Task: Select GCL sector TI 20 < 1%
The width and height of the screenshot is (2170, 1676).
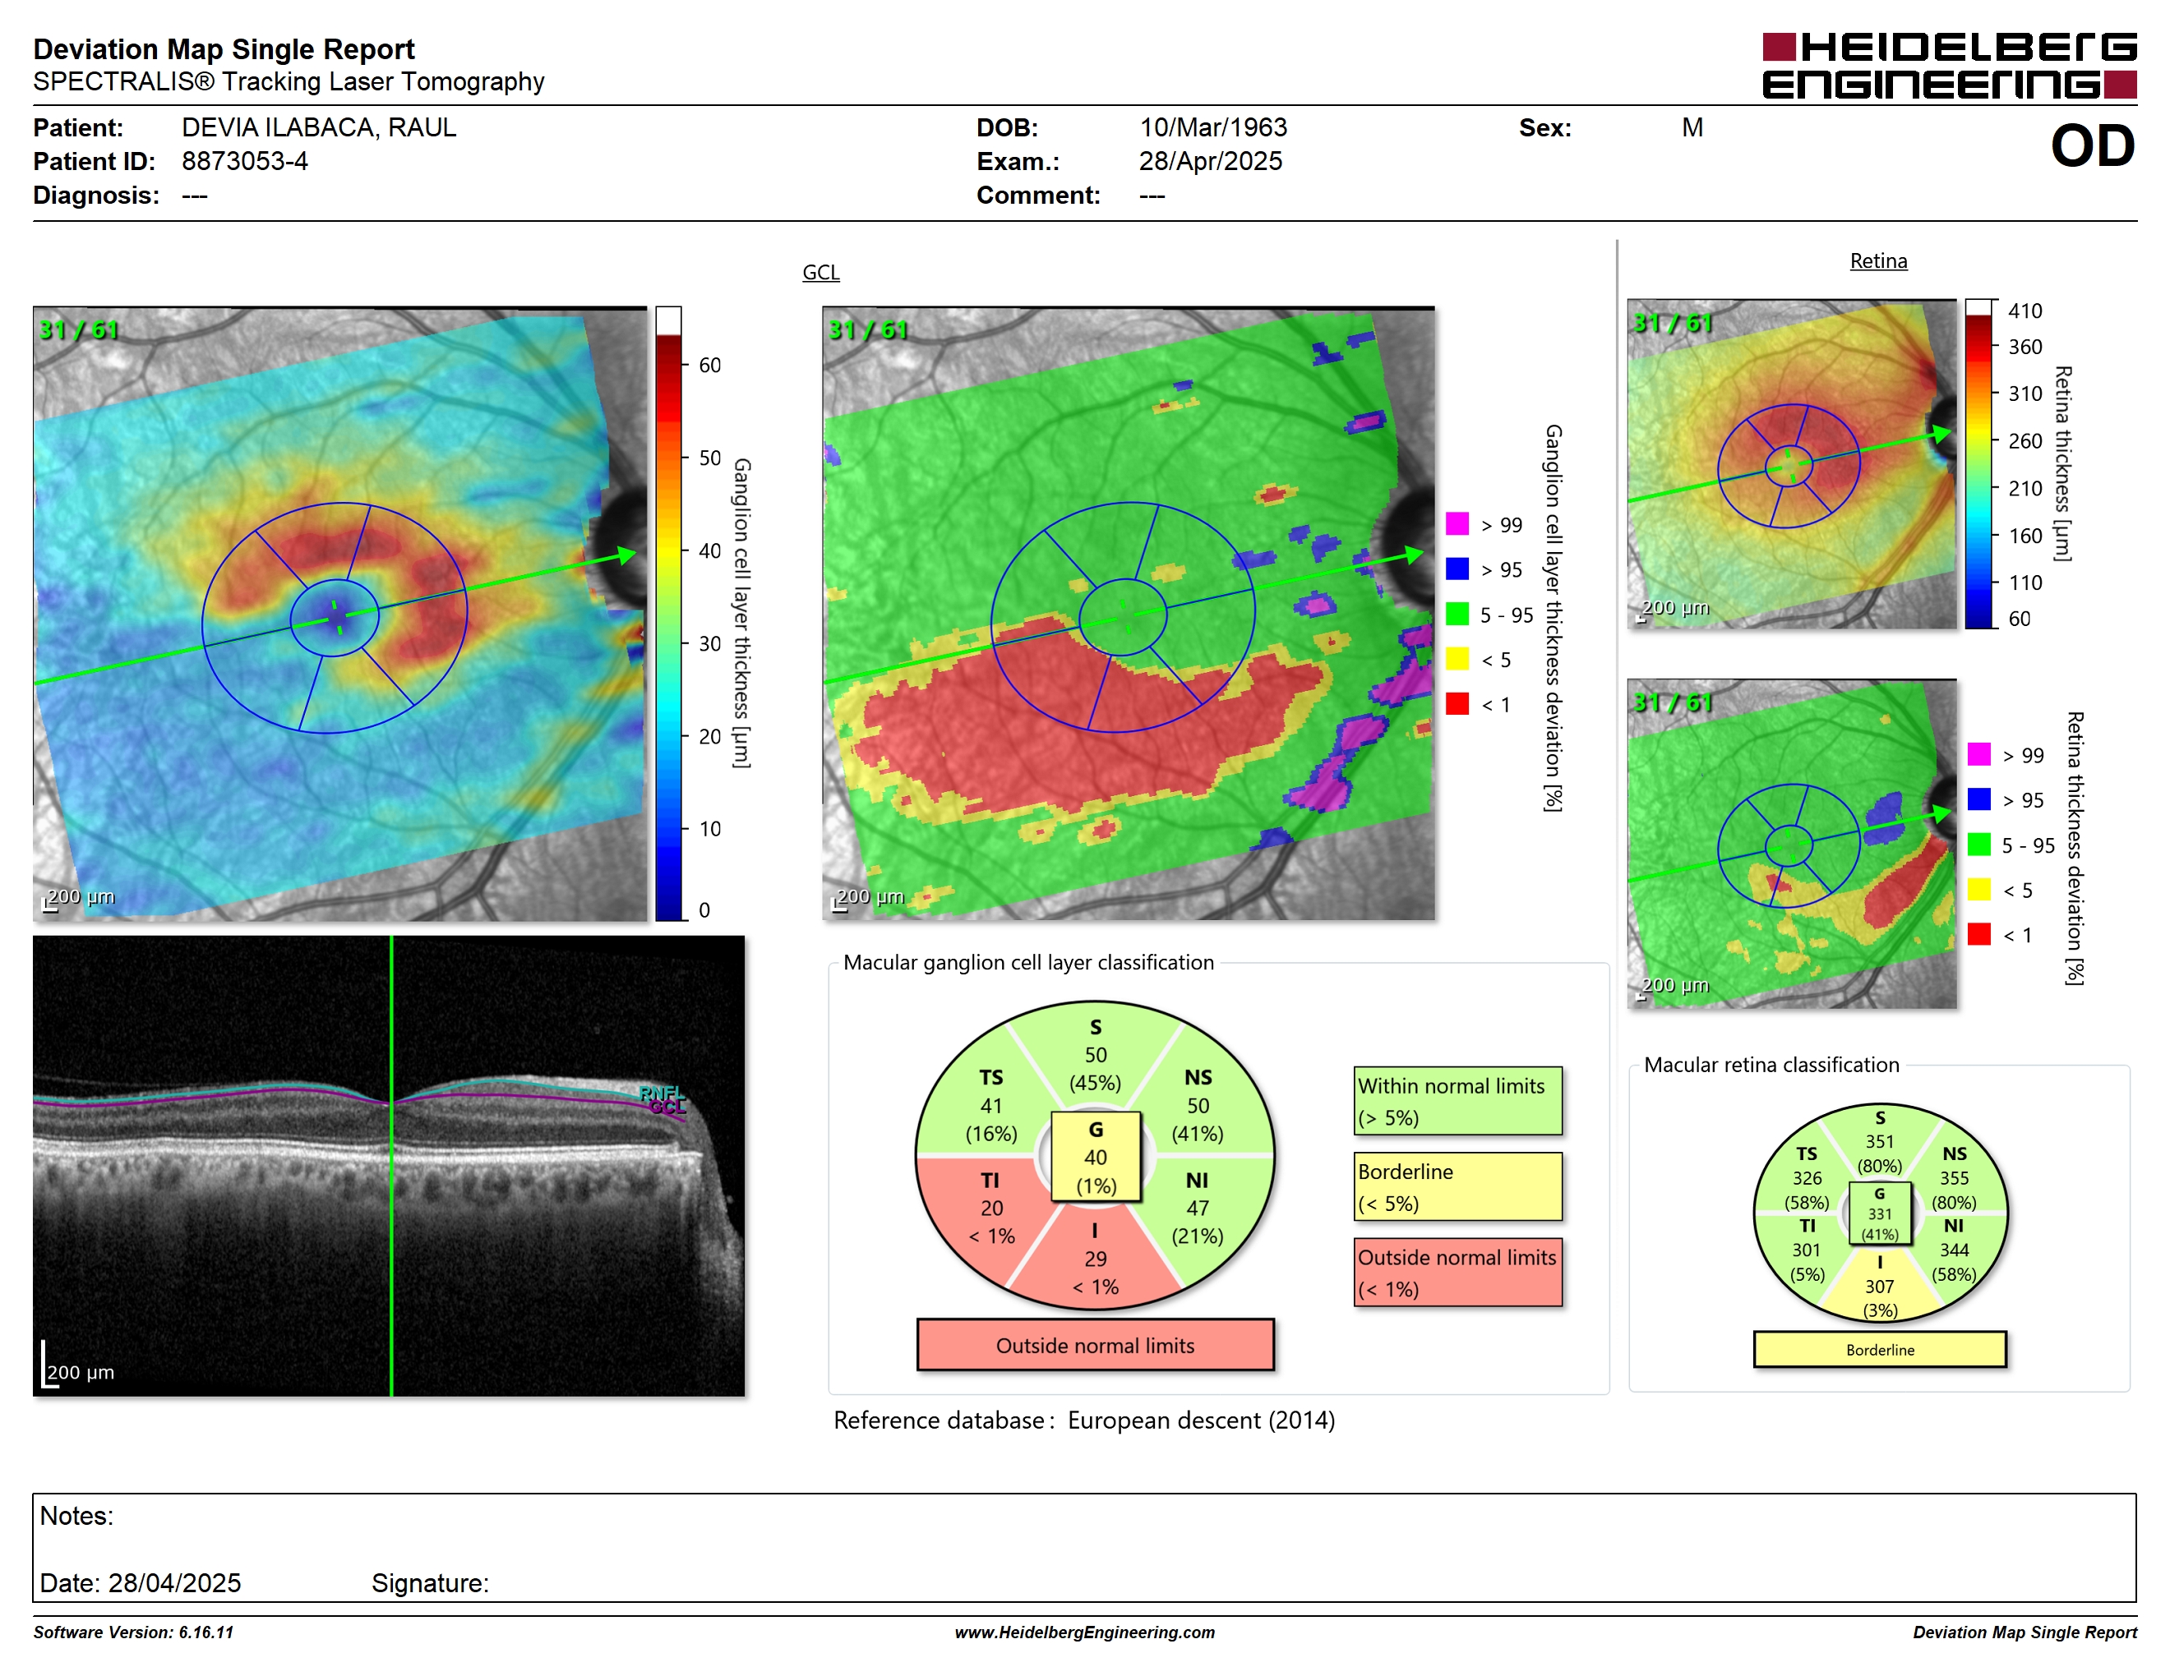Action: click(990, 1209)
